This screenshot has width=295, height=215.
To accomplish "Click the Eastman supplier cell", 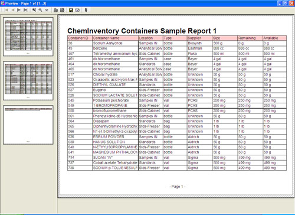I will click(199, 48).
